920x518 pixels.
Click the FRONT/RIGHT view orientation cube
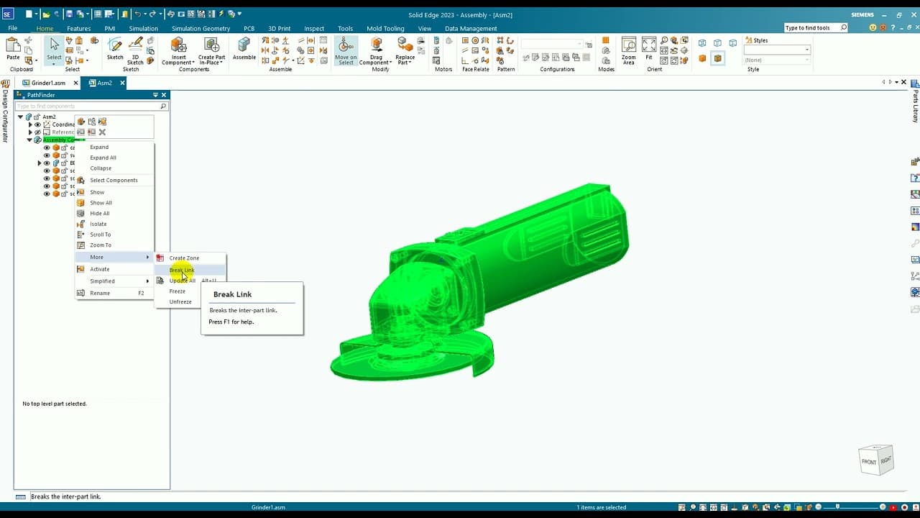(x=876, y=460)
